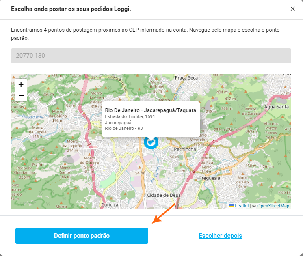
Task: Click the Morro da Boiúna map label
Action: (58, 116)
